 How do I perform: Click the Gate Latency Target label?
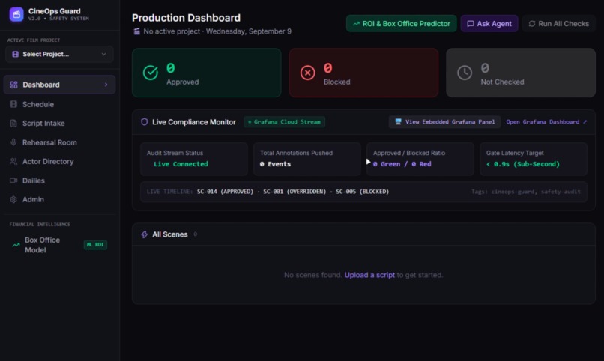[x=515, y=153]
